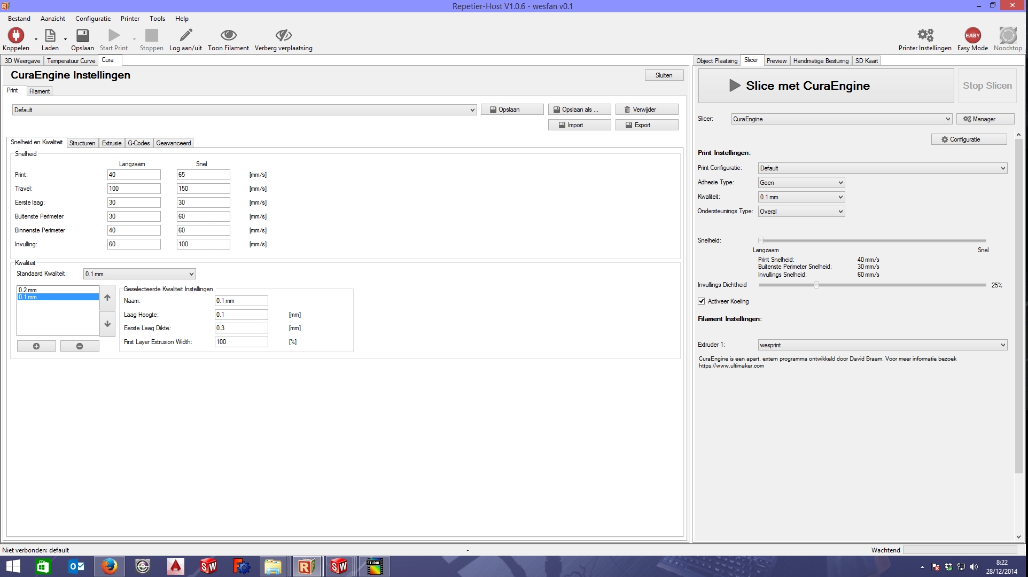Open the Extruder 1 filament dropdown
Screen dimensions: 1028x577
click(883, 345)
